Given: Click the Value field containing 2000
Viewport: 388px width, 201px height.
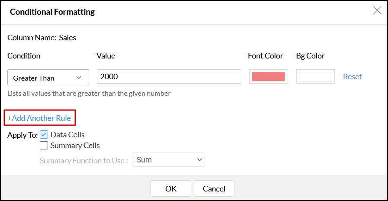Looking at the screenshot, I should click(169, 77).
